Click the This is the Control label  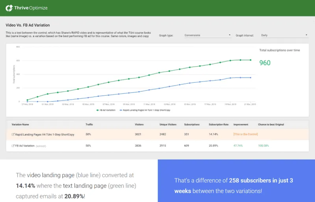[x=245, y=134]
